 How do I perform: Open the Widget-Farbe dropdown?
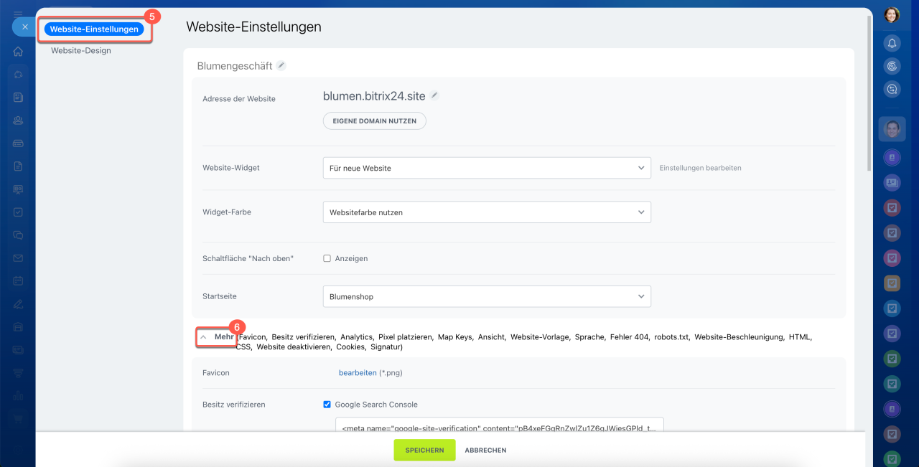[486, 212]
